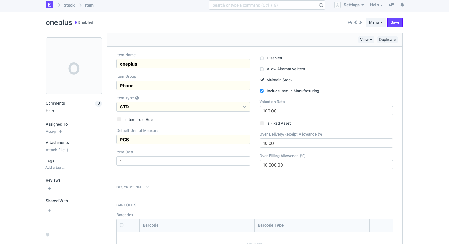This screenshot has height=244, width=449.
Task: Go to next item arrow
Action: 361,22
